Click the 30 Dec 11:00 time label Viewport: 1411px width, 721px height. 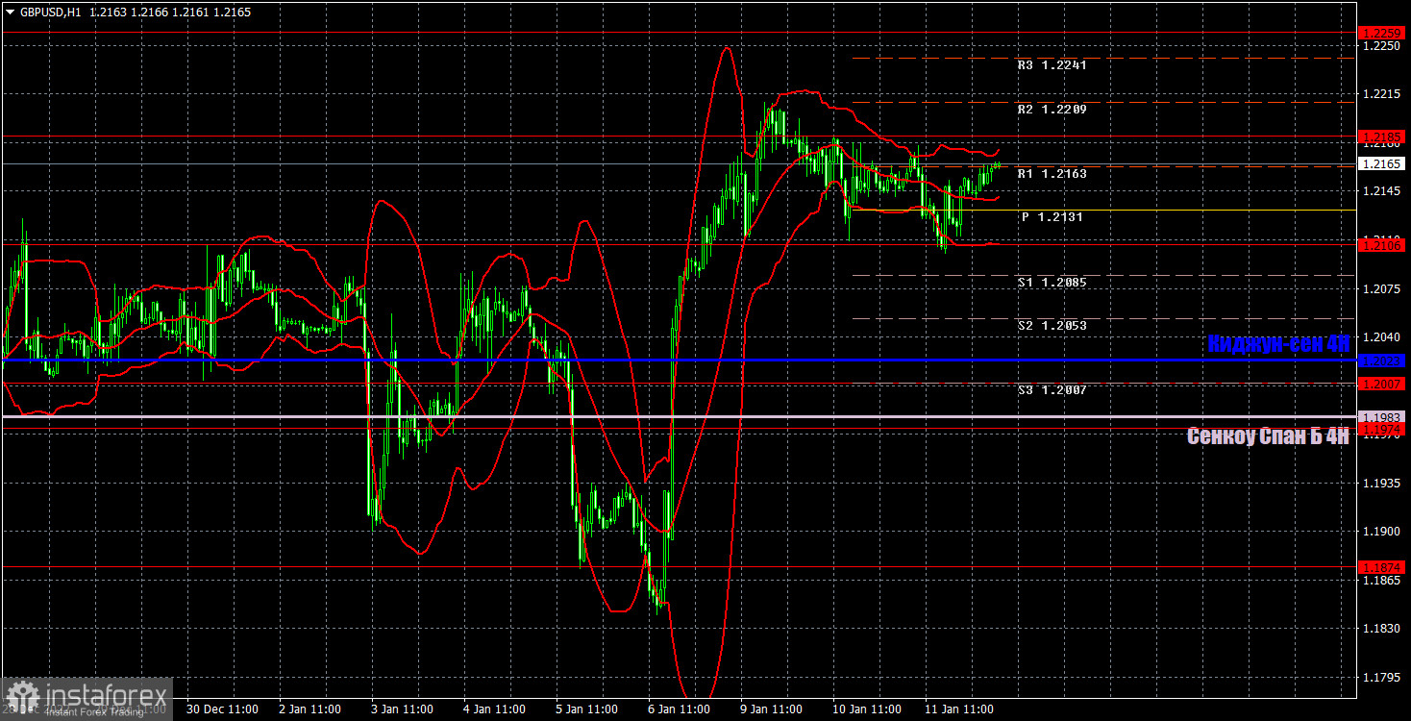(221, 709)
